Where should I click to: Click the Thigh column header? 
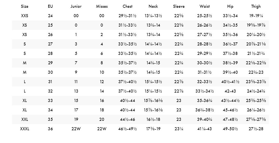256,6
